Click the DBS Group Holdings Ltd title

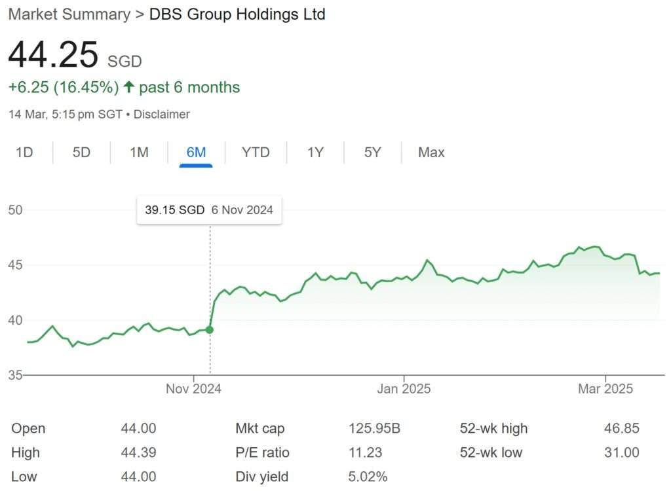point(237,14)
